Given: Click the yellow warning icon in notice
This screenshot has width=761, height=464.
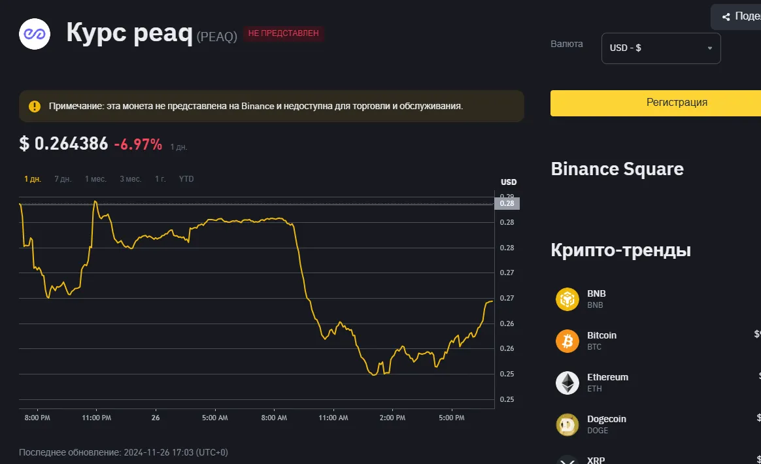Looking at the screenshot, I should [35, 107].
